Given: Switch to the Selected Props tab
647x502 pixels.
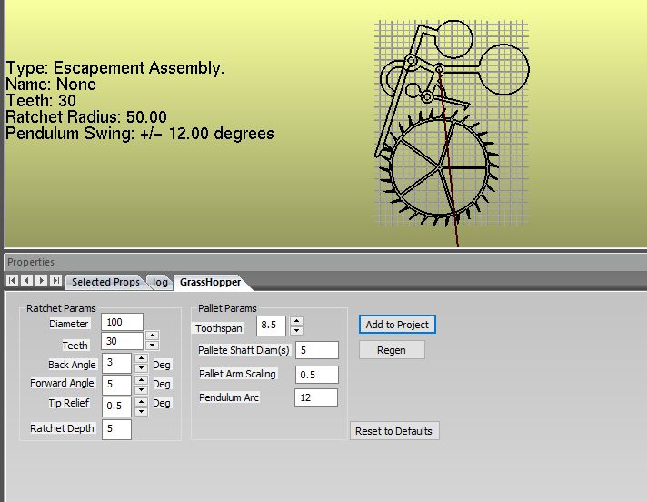Looking at the screenshot, I should (105, 282).
